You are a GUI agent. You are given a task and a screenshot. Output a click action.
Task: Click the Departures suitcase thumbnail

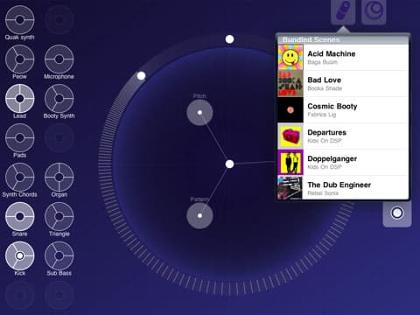[x=290, y=136]
